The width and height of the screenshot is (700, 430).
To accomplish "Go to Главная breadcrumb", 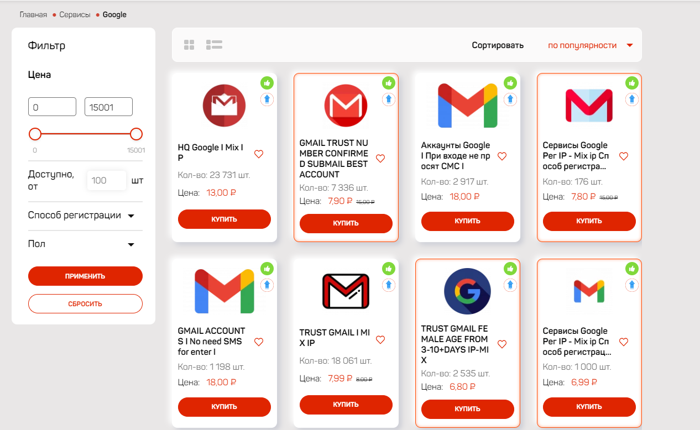I will pos(33,15).
